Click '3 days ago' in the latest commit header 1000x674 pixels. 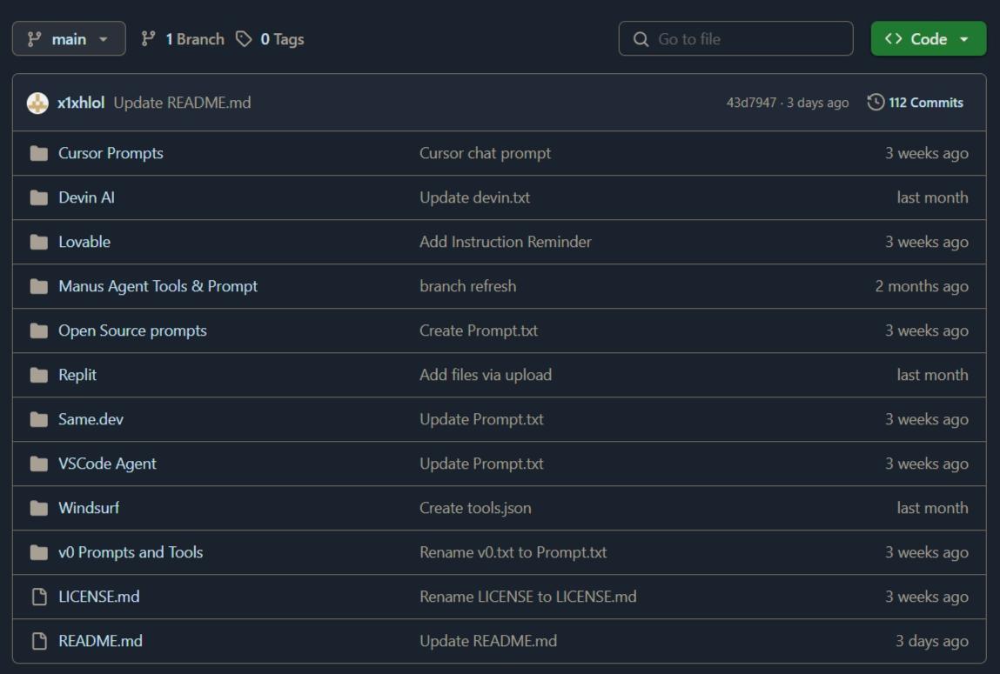pos(817,103)
